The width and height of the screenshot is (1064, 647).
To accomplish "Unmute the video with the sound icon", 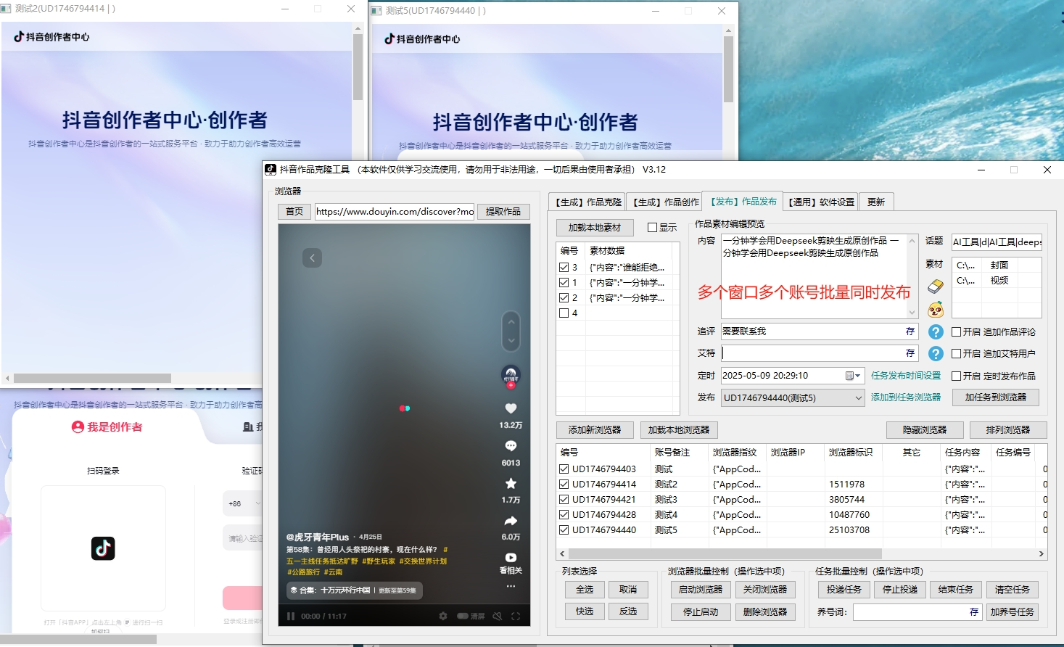I will coord(496,615).
